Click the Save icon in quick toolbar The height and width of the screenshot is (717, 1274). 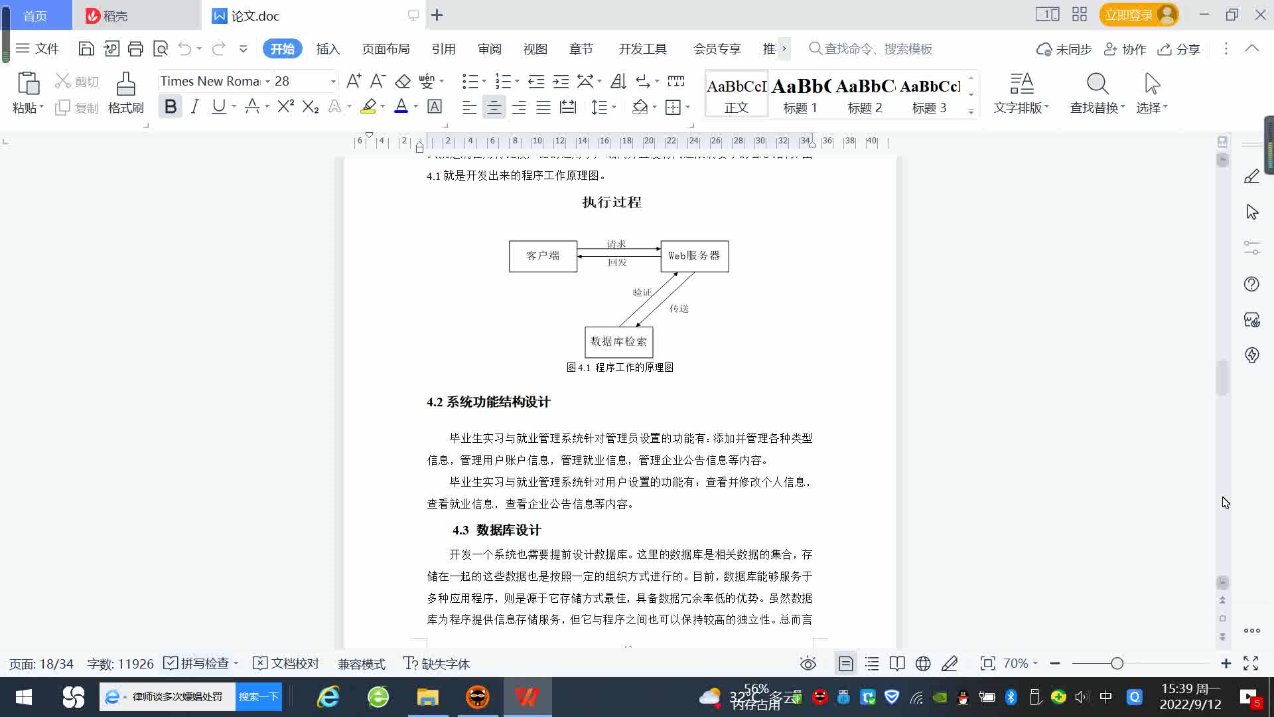pos(86,48)
